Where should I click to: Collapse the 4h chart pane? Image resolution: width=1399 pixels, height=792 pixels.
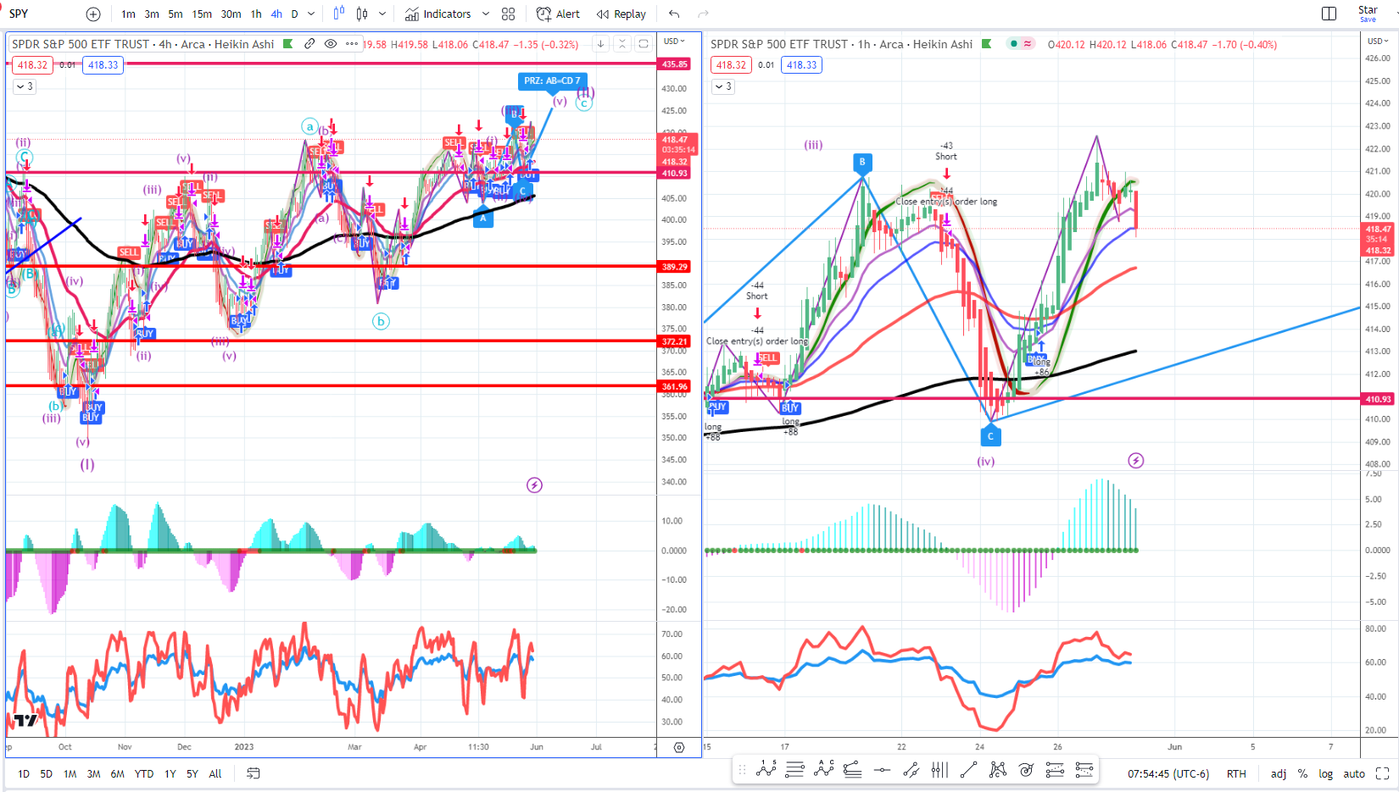pyautogui.click(x=622, y=44)
